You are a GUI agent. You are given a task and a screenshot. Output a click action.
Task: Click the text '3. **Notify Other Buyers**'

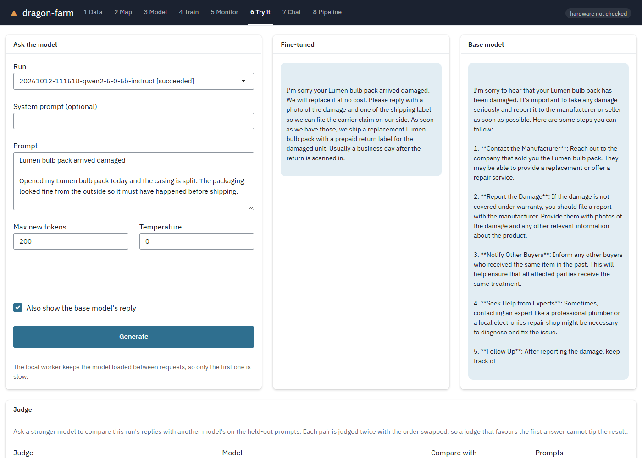click(512, 255)
